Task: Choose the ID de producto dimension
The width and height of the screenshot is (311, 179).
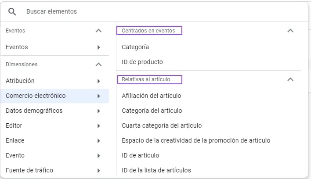Action: [x=142, y=62]
